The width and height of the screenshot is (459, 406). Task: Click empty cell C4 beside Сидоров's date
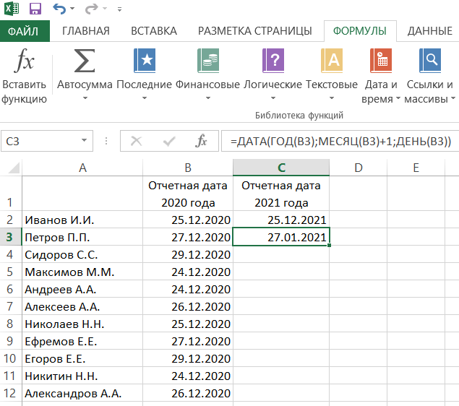(281, 254)
